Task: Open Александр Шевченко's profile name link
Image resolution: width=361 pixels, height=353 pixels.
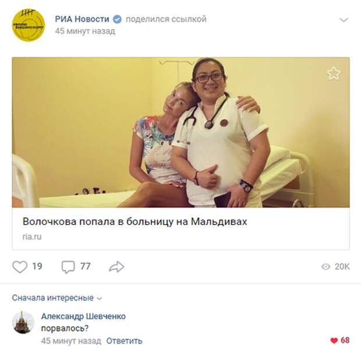Action: click(x=83, y=316)
